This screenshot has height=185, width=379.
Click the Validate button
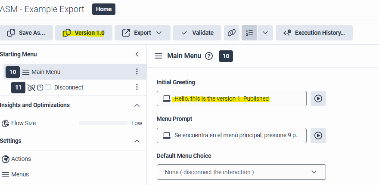(197, 33)
